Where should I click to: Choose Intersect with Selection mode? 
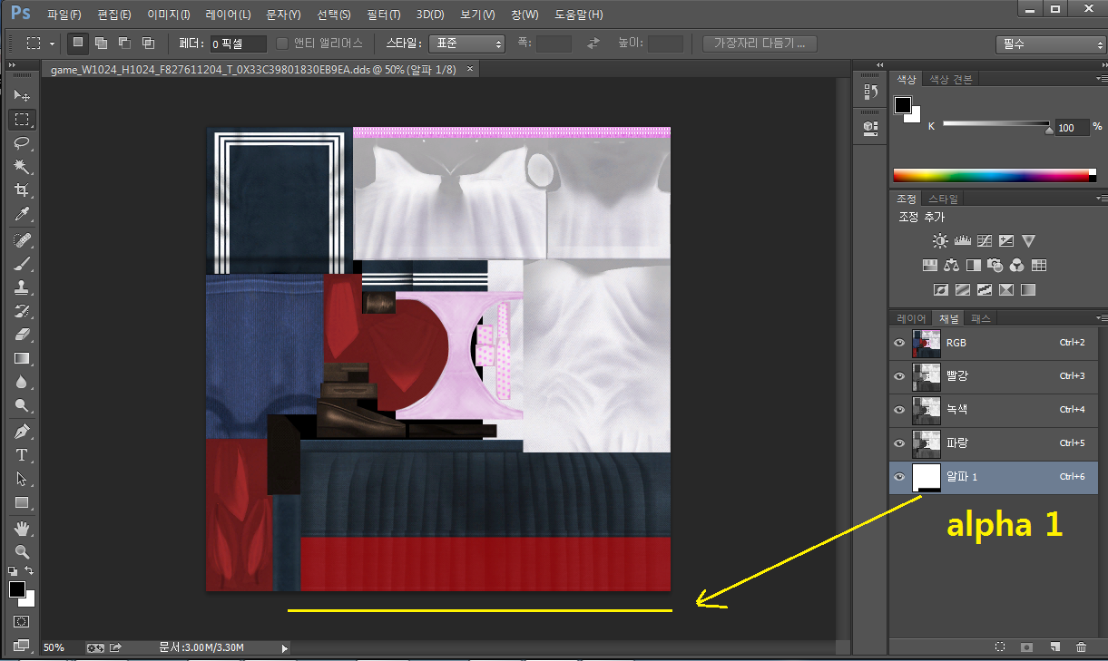[x=148, y=43]
